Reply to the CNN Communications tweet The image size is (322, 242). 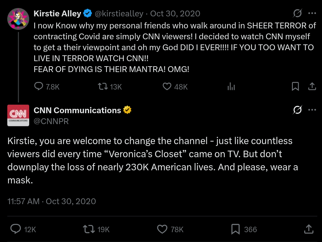tap(16, 229)
